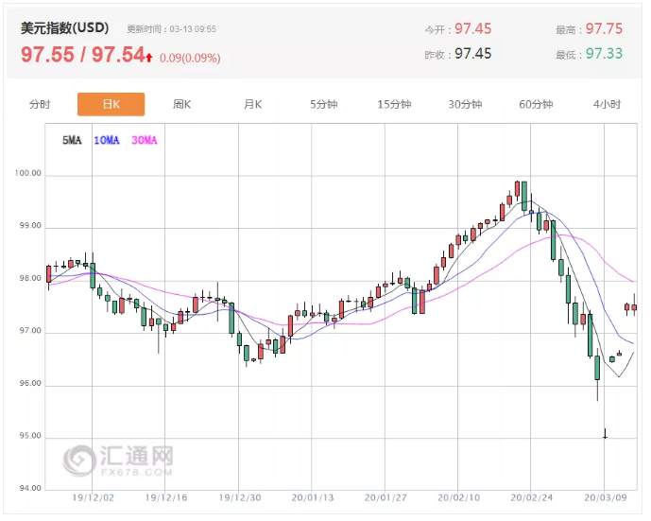Click the 94.00 y-axis label
The height and width of the screenshot is (521, 651).
point(30,488)
